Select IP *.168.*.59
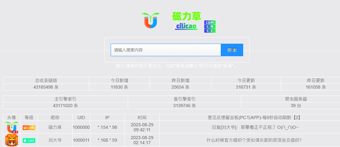This screenshot has width=340, height=147. coord(107,140)
